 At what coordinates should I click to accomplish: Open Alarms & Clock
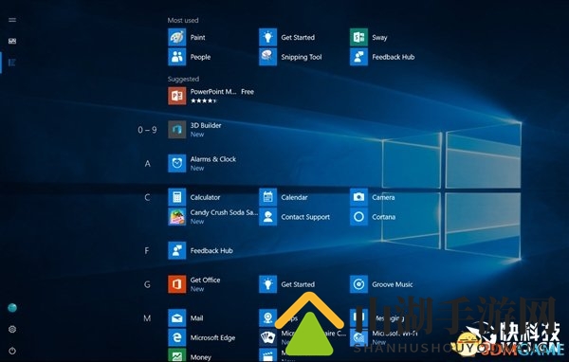(203, 163)
